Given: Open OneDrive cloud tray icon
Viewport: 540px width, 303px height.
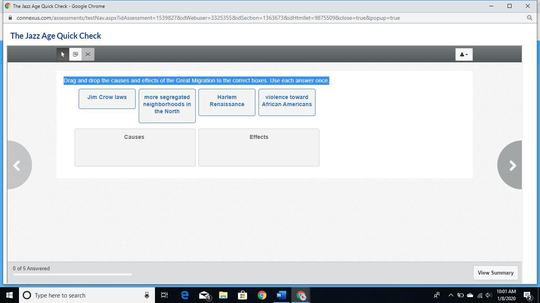Looking at the screenshot, I should coord(470,295).
